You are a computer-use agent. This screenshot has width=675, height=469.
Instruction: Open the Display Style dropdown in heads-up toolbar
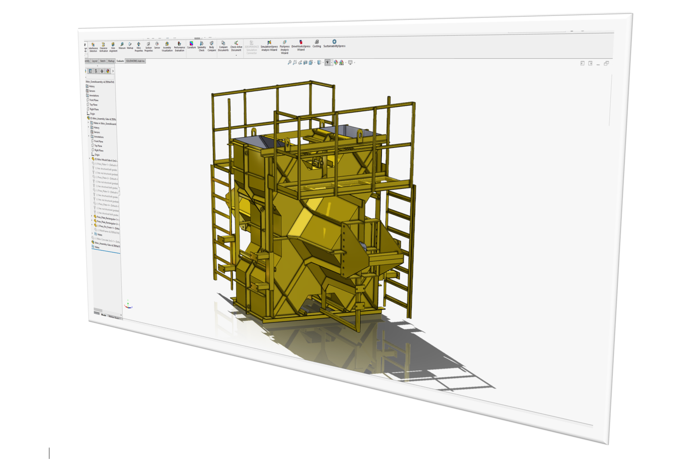[x=323, y=63]
